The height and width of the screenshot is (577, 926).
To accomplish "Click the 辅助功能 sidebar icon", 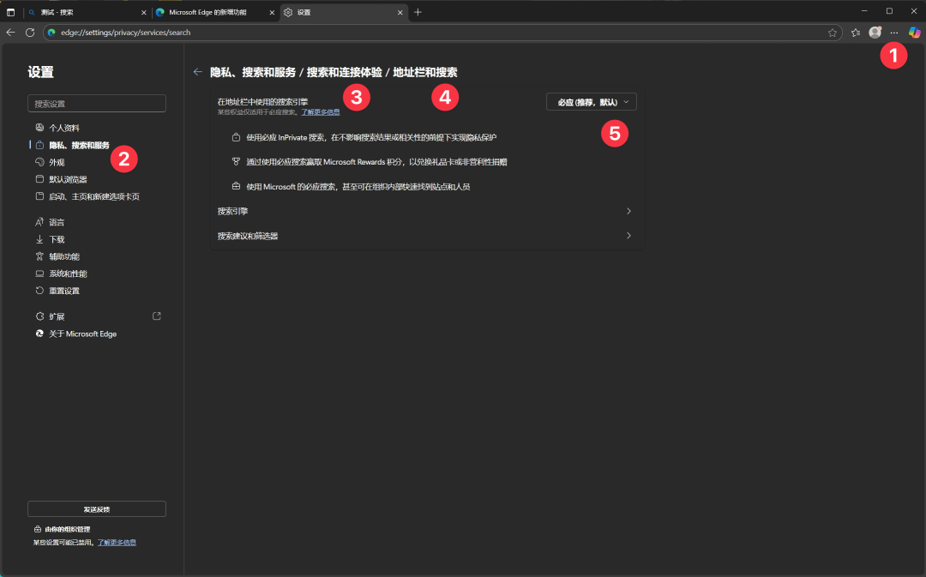I will pos(39,256).
